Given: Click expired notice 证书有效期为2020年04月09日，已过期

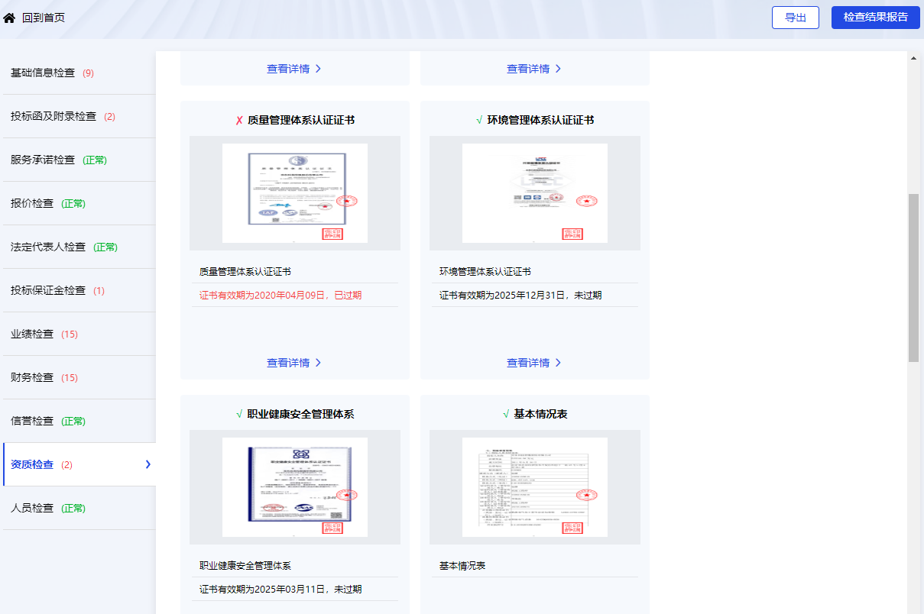Looking at the screenshot, I should pyautogui.click(x=280, y=295).
